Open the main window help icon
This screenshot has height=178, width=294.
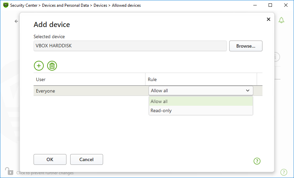pyautogui.click(x=284, y=172)
